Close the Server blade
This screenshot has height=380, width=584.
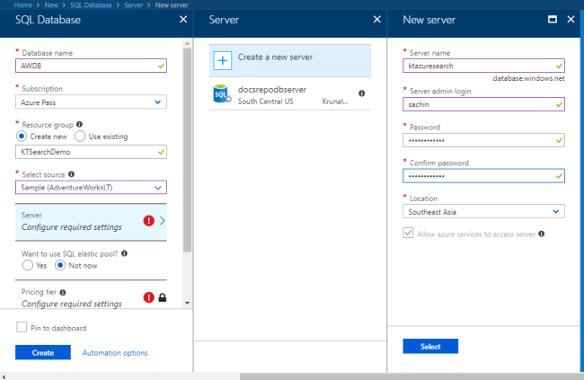pos(377,20)
